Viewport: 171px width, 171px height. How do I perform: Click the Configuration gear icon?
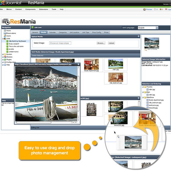click(x=5, y=62)
